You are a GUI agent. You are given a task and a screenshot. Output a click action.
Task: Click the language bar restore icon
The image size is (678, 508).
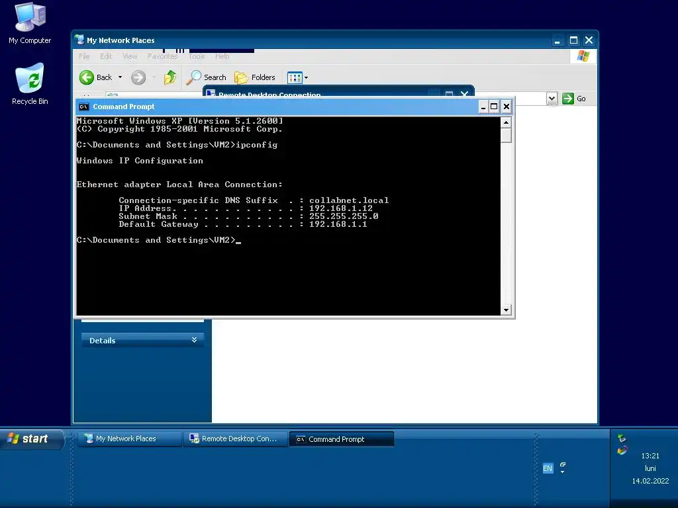(563, 465)
